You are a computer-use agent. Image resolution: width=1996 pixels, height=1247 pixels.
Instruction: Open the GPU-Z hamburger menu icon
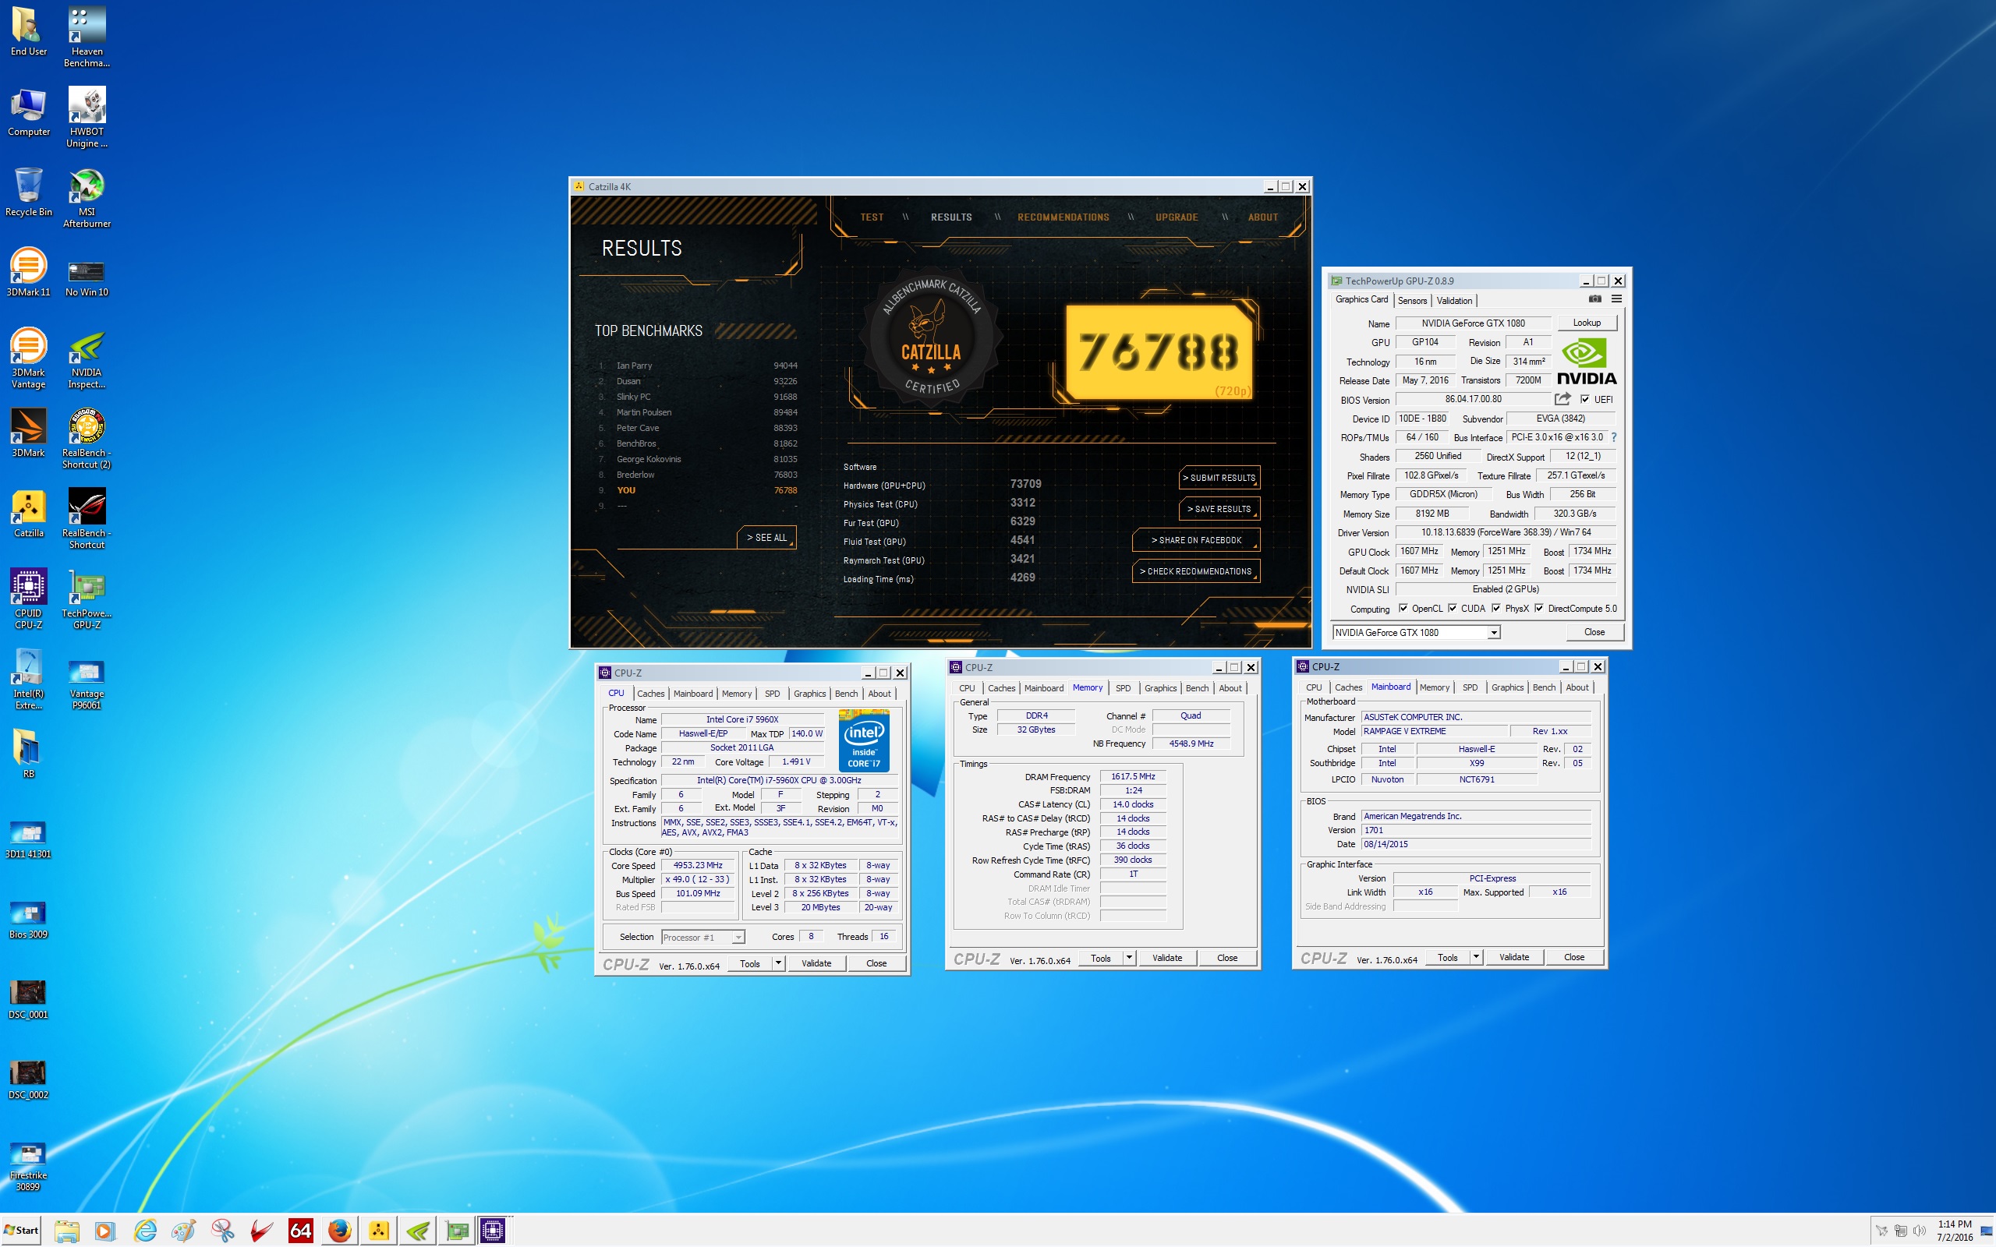tap(1616, 299)
